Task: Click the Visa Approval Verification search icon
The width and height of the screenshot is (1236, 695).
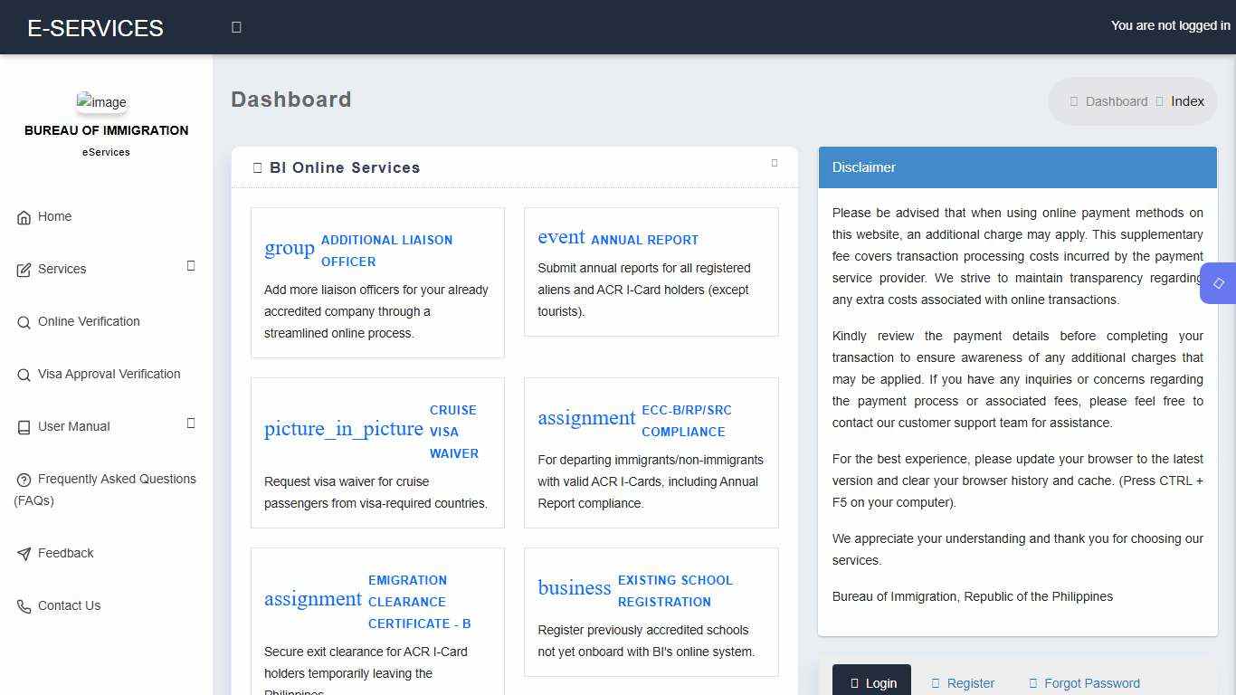Action: (x=24, y=375)
